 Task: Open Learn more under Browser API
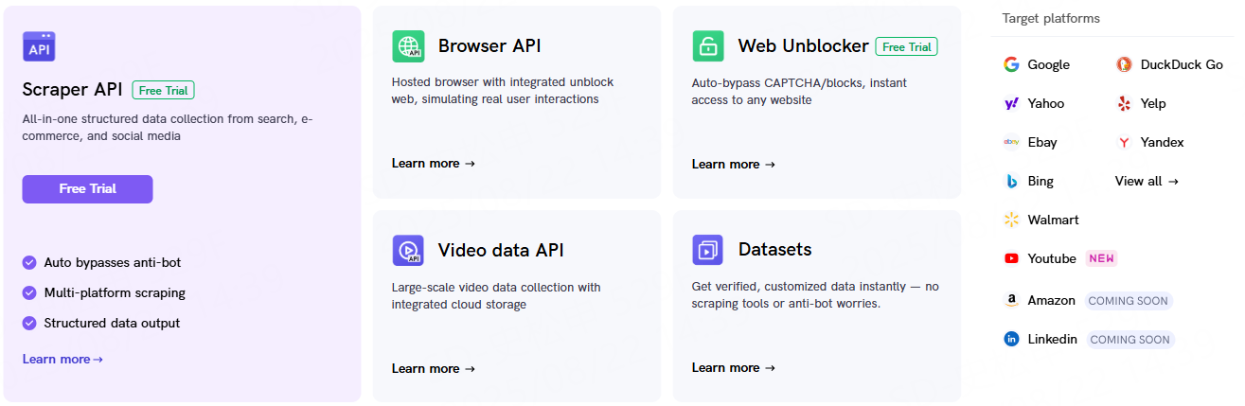click(434, 164)
